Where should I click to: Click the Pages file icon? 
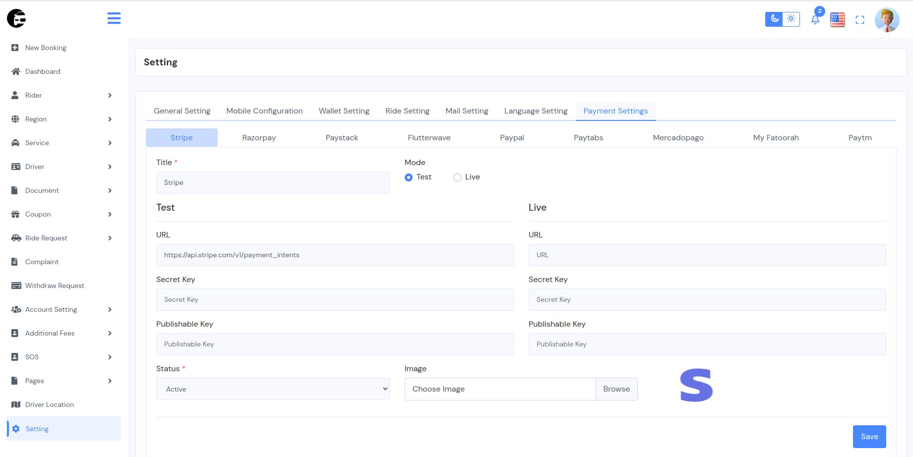(14, 381)
